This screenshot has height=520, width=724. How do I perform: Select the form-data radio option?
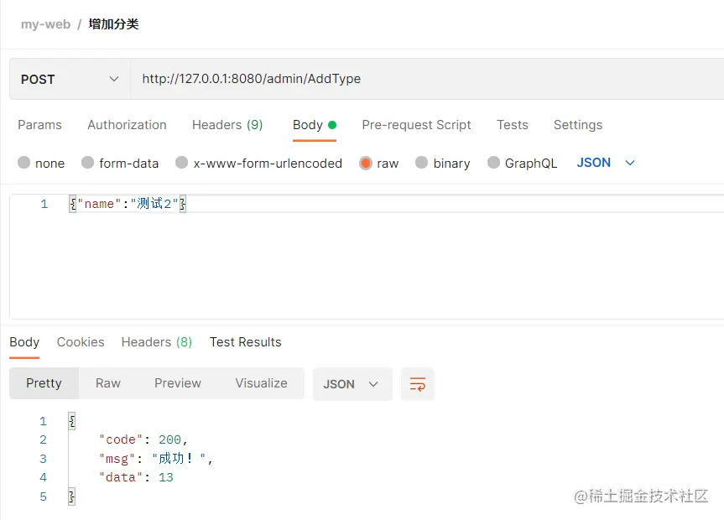(x=88, y=163)
